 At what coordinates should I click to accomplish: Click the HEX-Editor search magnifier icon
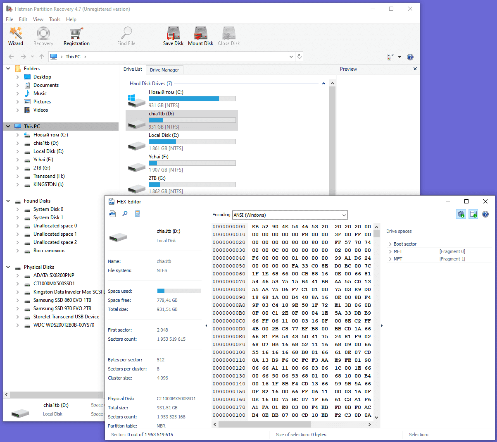coord(125,214)
